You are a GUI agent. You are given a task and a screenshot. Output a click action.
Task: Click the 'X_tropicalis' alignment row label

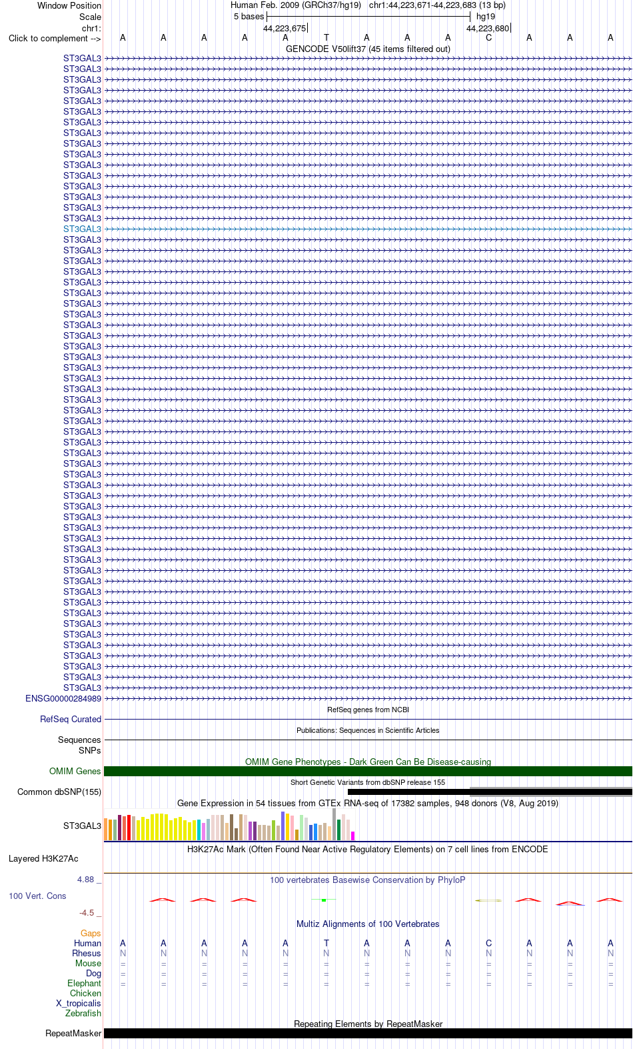click(79, 1003)
